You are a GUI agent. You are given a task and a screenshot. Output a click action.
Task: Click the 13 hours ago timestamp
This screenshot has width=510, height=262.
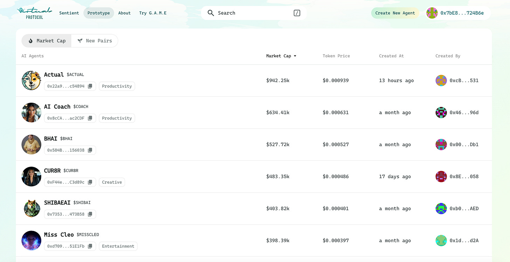[397, 80]
